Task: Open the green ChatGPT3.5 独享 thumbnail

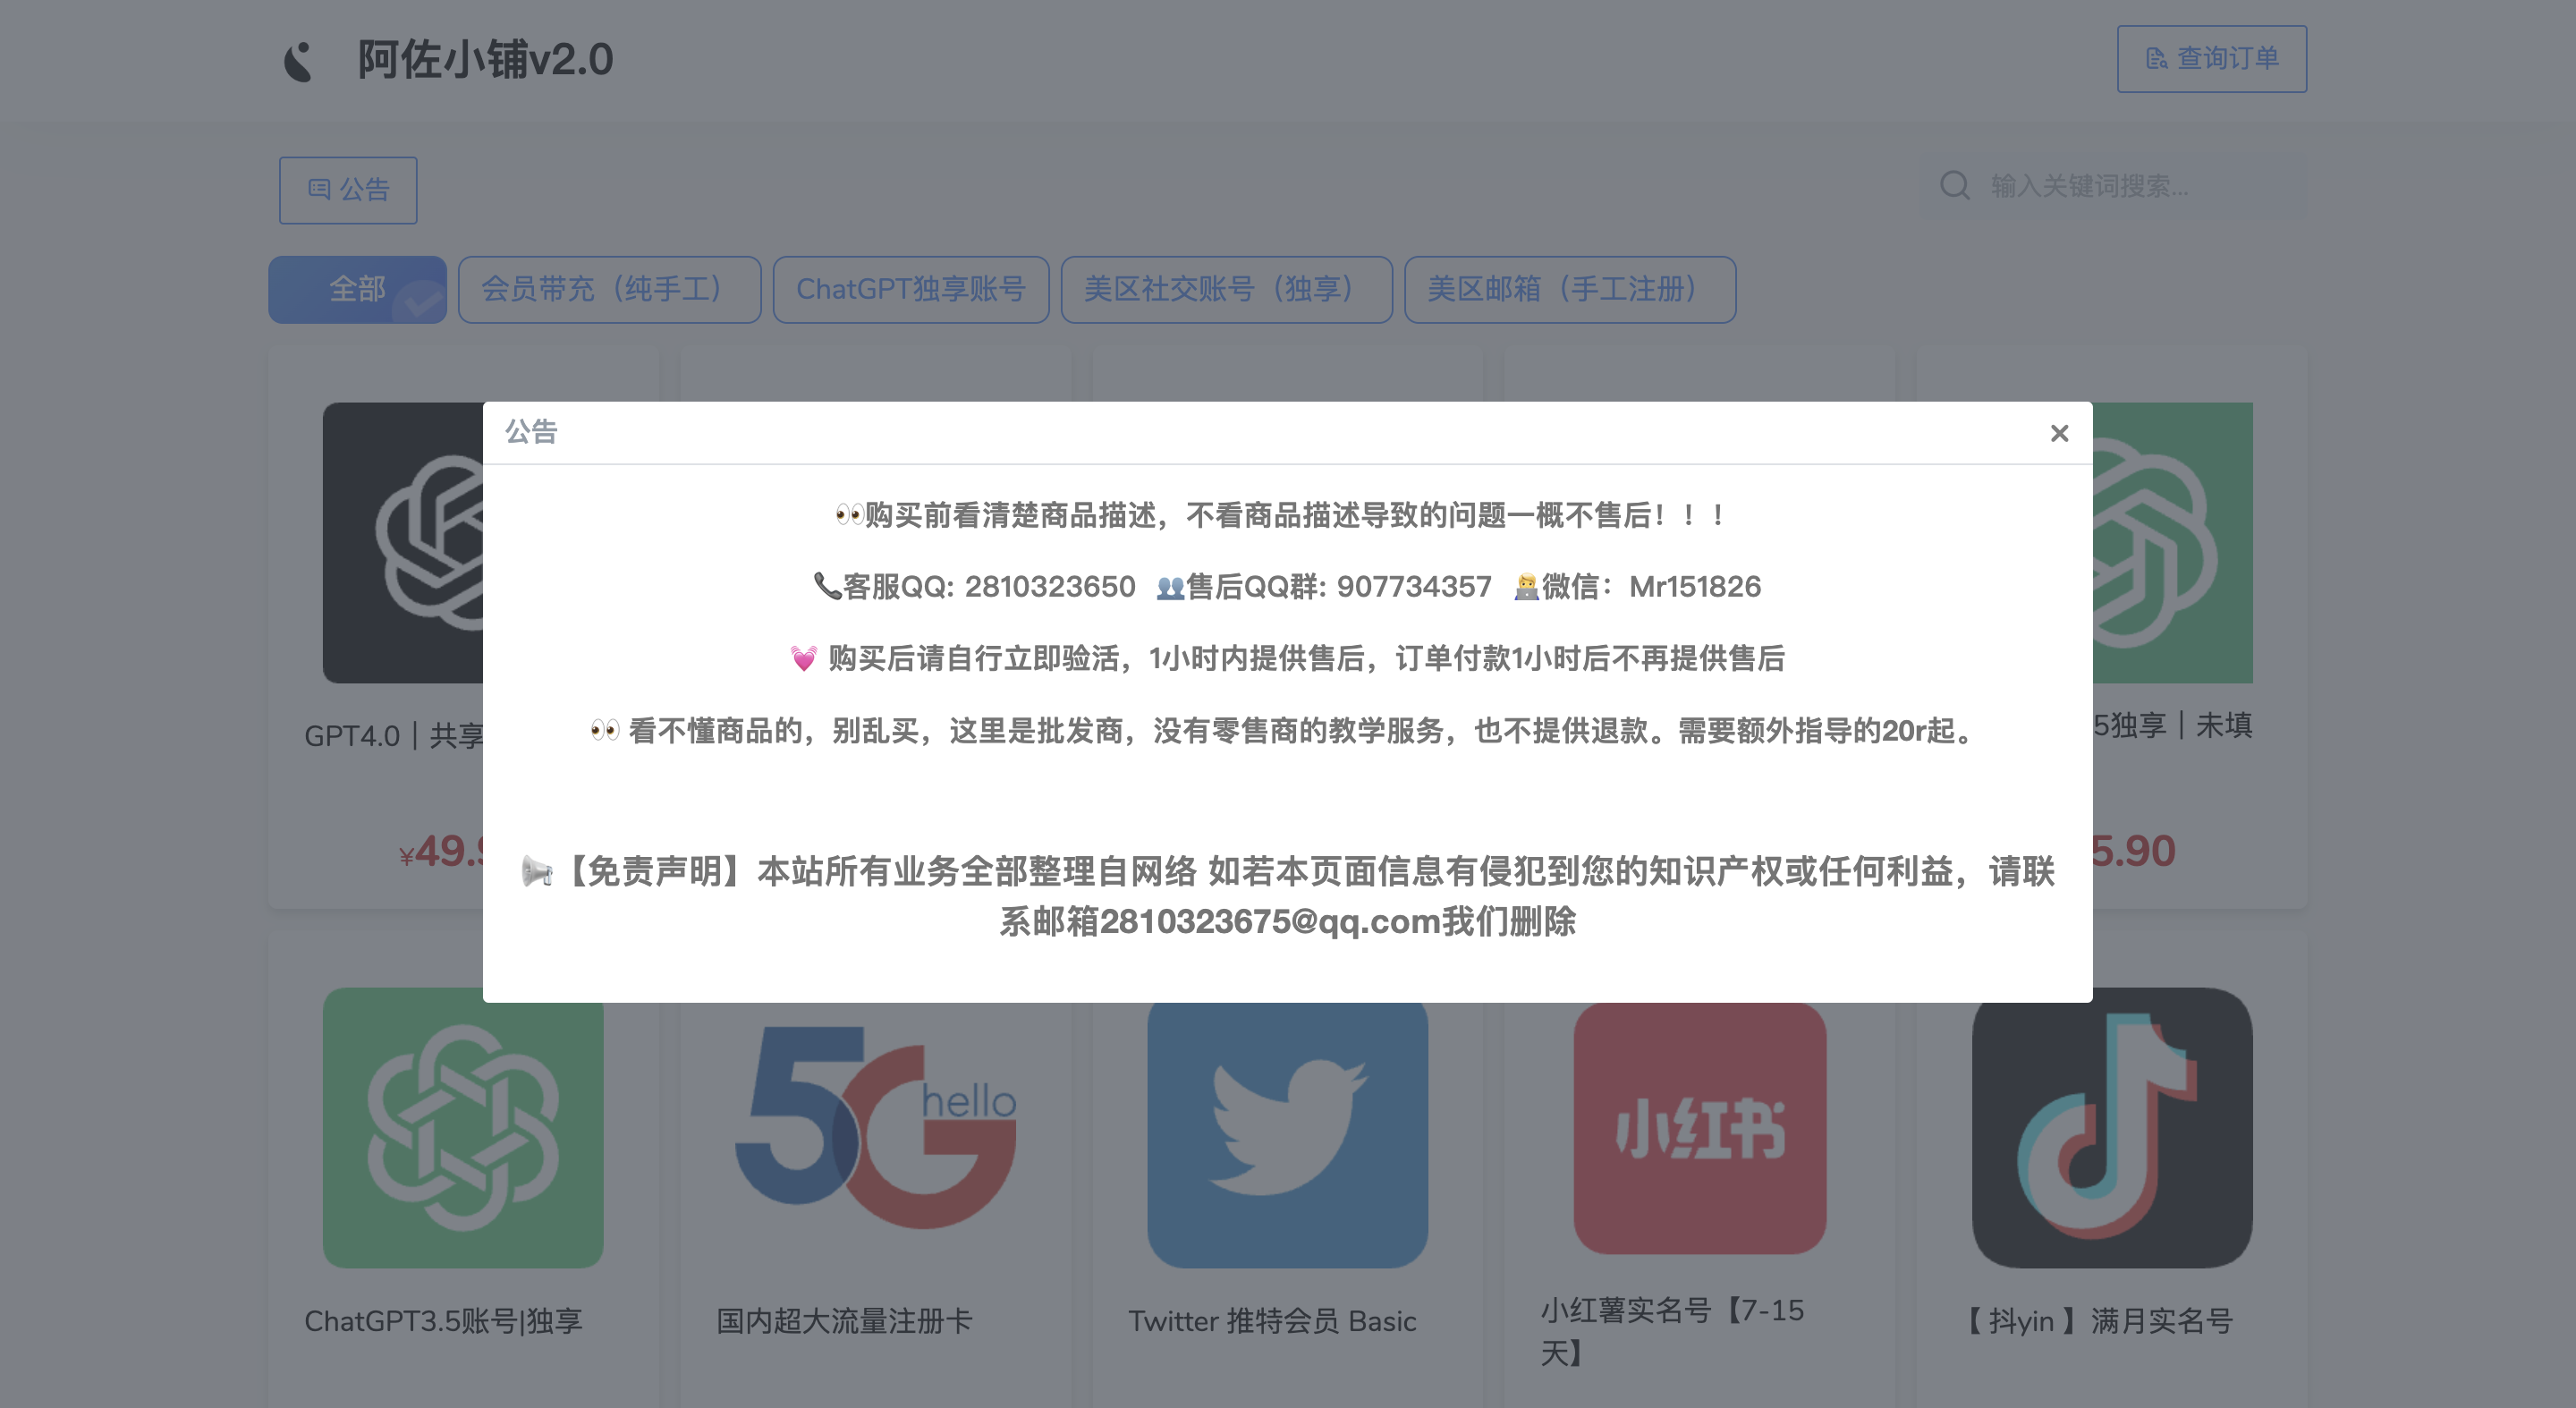Action: coord(463,1128)
